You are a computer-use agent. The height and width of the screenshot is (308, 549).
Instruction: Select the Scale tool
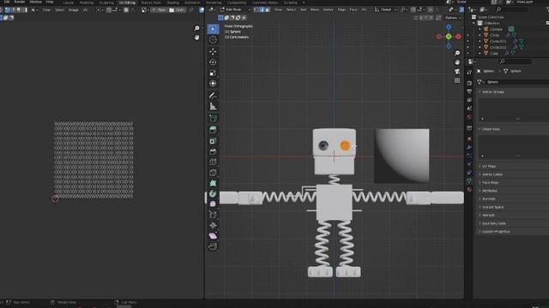click(x=213, y=73)
